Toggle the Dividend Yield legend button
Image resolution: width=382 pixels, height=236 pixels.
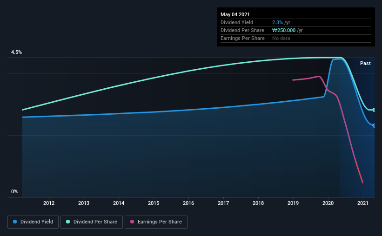33,222
